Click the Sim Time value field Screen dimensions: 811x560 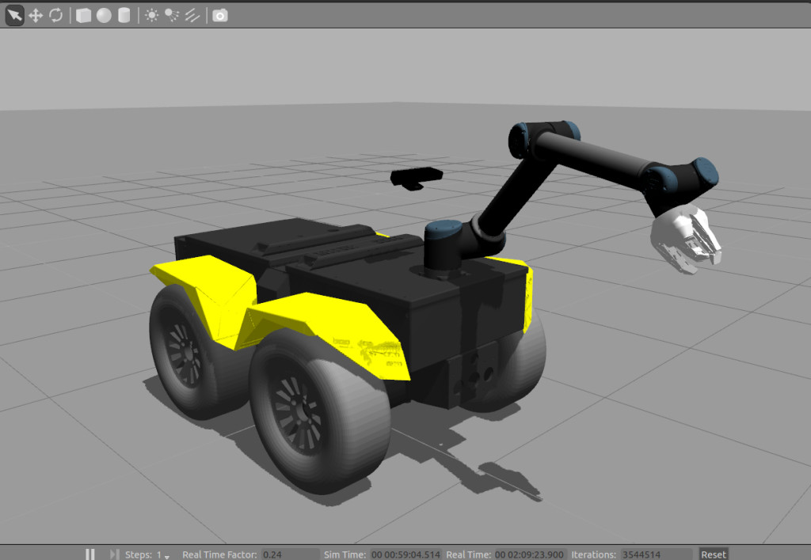pyautogui.click(x=405, y=554)
